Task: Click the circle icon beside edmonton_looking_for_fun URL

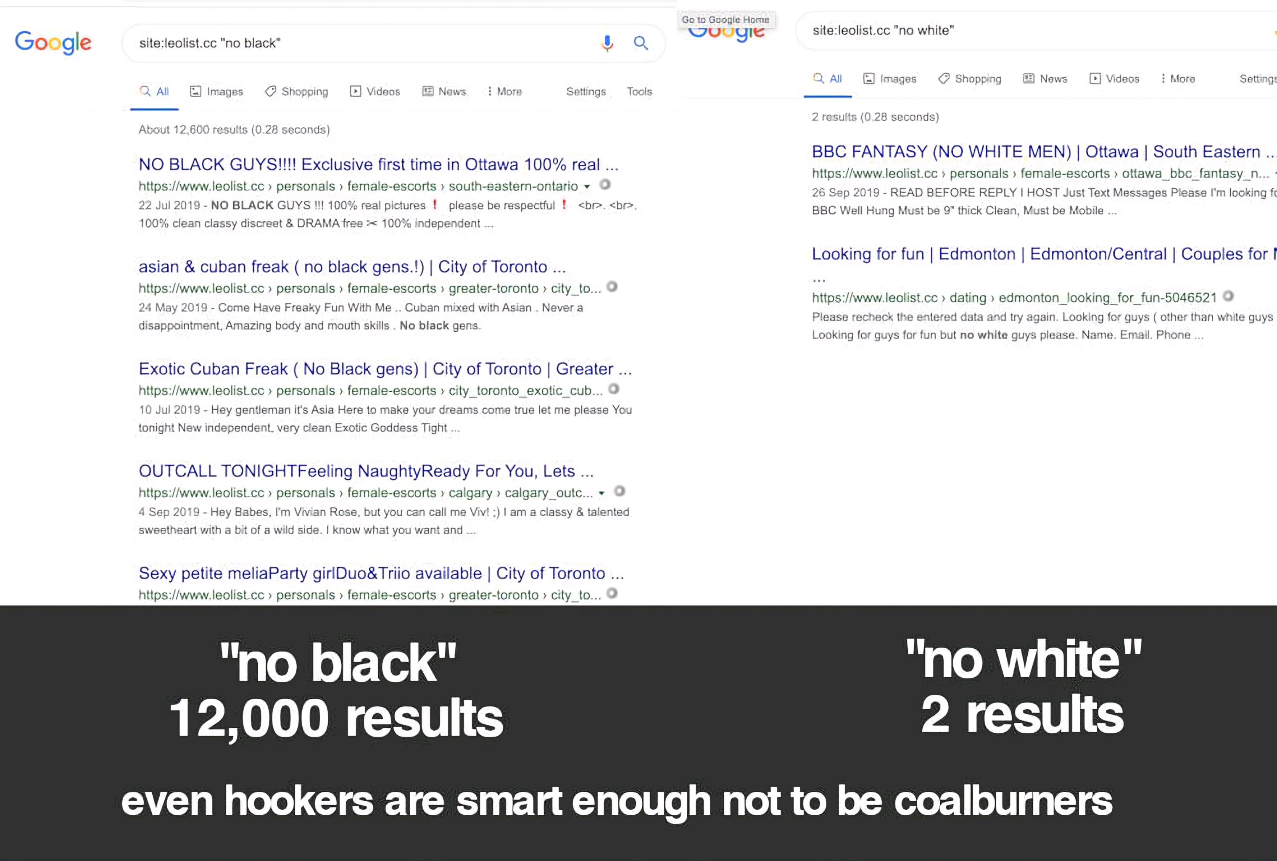Action: tap(1228, 296)
